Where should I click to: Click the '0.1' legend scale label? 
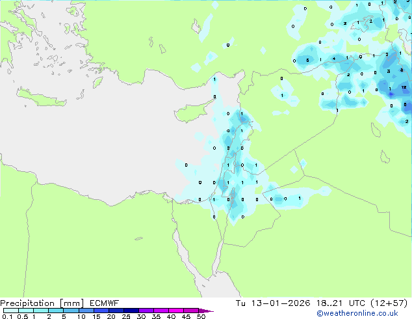7,316
